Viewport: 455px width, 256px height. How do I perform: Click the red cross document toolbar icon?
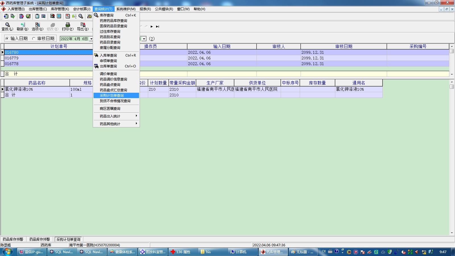tap(68, 16)
